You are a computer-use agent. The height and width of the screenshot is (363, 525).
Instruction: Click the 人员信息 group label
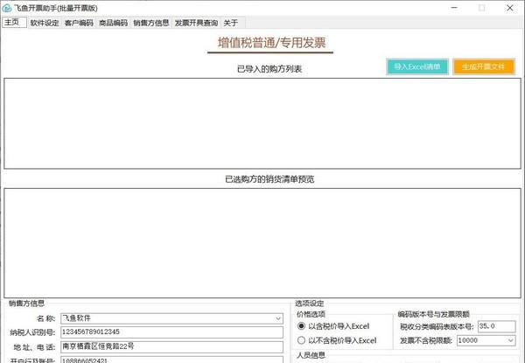coord(311,355)
